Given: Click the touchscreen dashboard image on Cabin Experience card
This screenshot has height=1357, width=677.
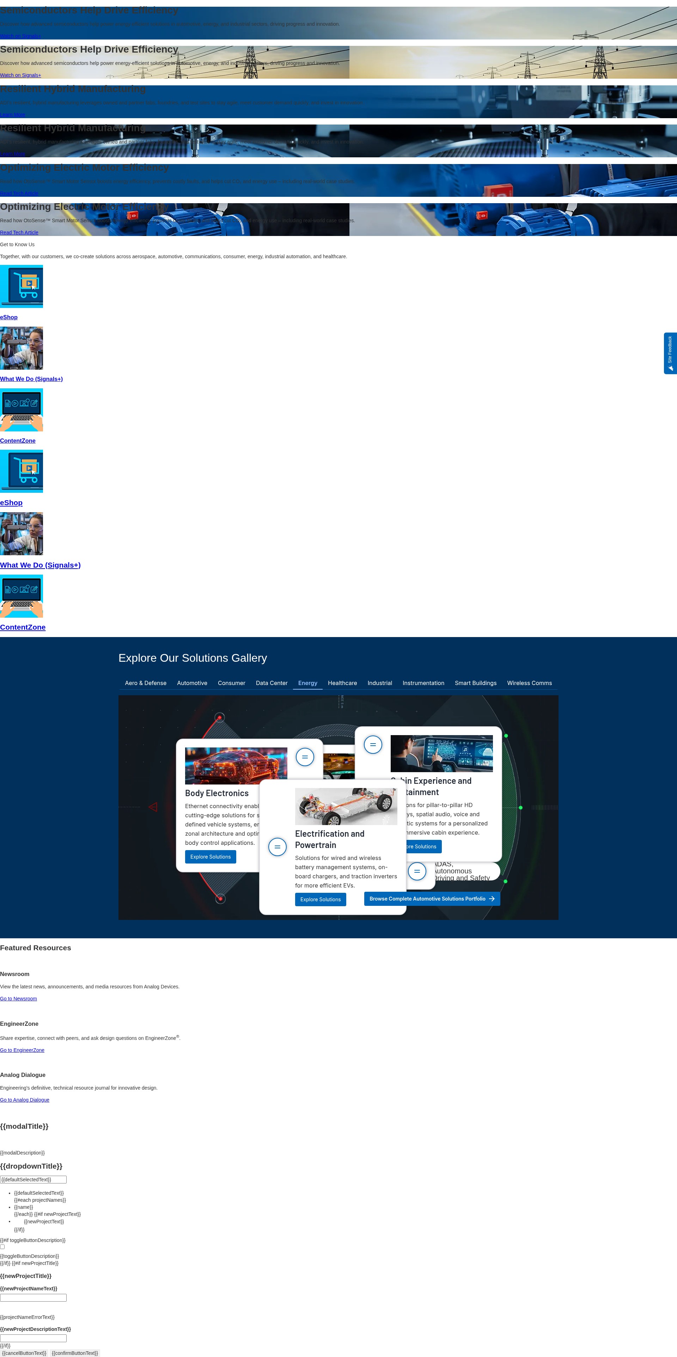Looking at the screenshot, I should tap(442, 753).
